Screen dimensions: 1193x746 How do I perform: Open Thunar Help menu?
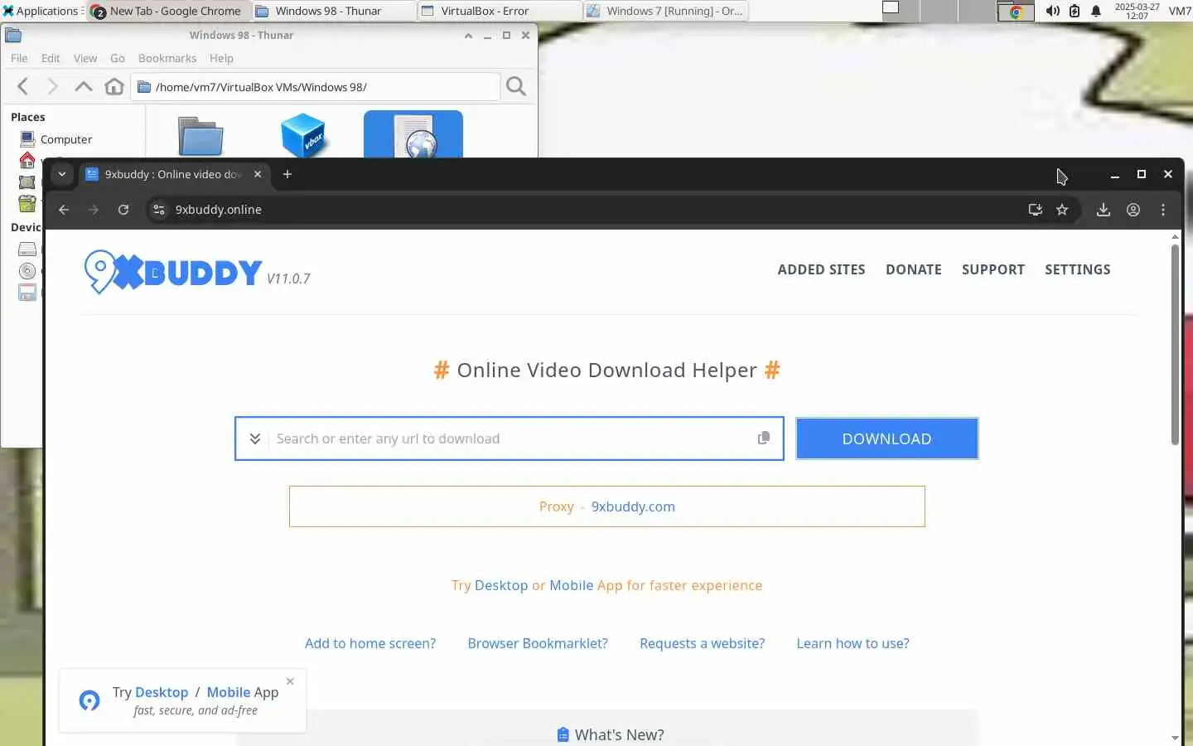[221, 58]
